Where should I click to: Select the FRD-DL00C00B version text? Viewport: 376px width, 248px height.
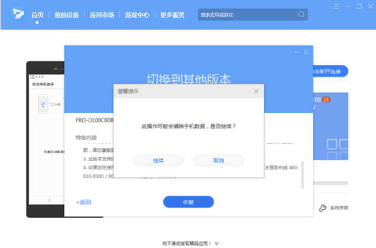pos(95,120)
